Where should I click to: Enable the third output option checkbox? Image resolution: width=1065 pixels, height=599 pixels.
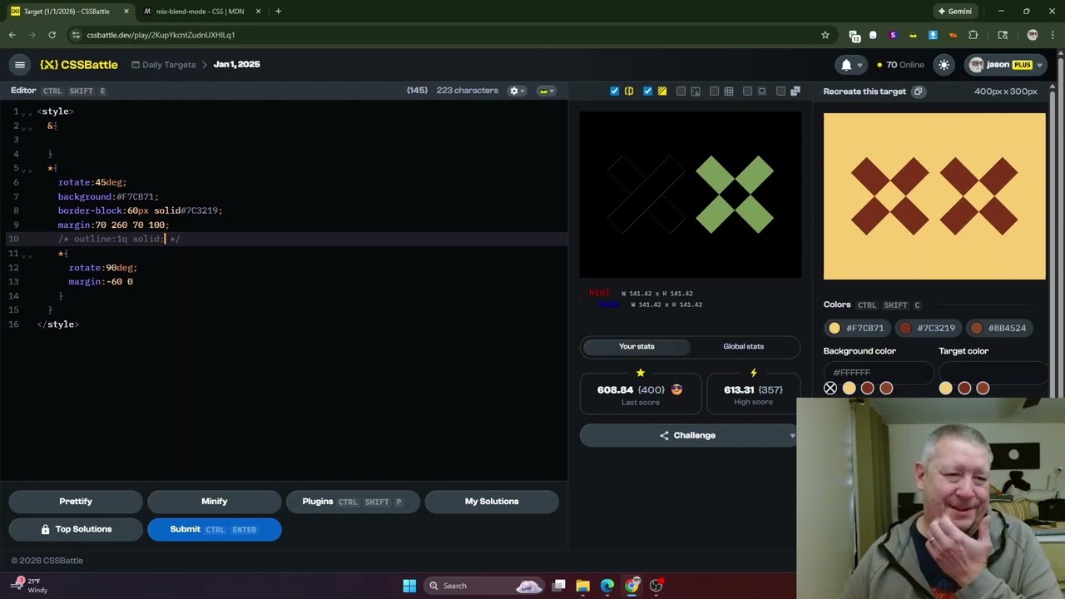point(681,92)
